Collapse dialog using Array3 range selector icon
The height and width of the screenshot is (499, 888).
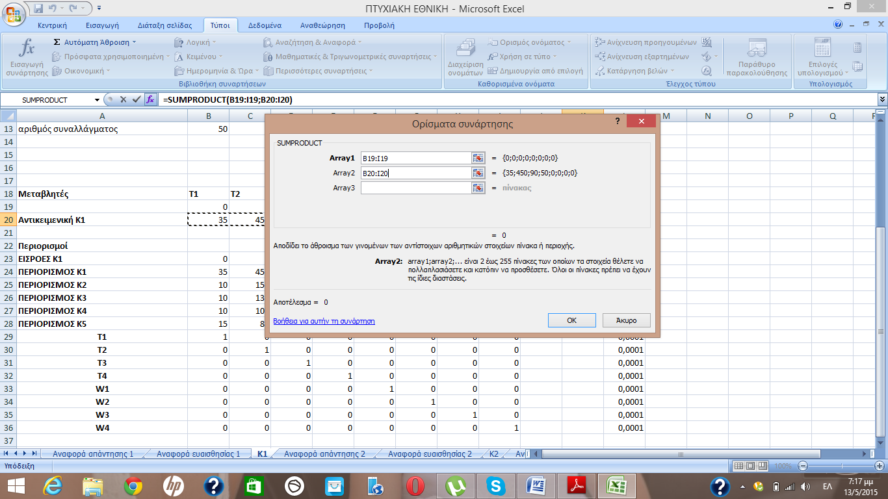[478, 188]
